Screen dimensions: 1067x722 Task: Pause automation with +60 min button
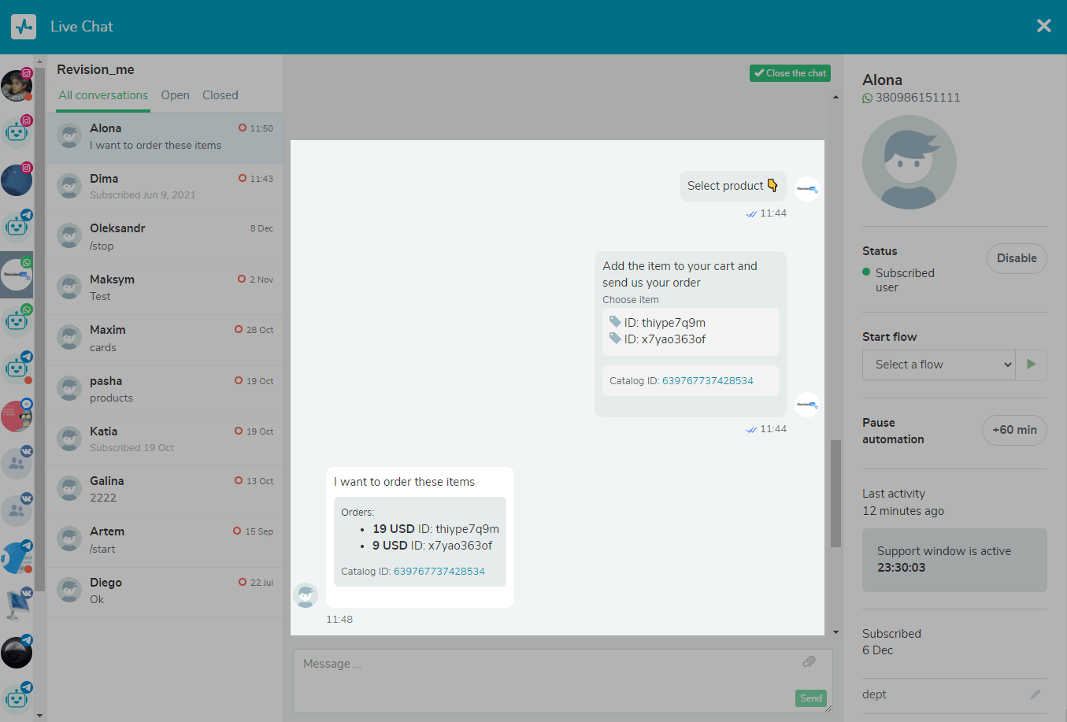pos(1014,430)
